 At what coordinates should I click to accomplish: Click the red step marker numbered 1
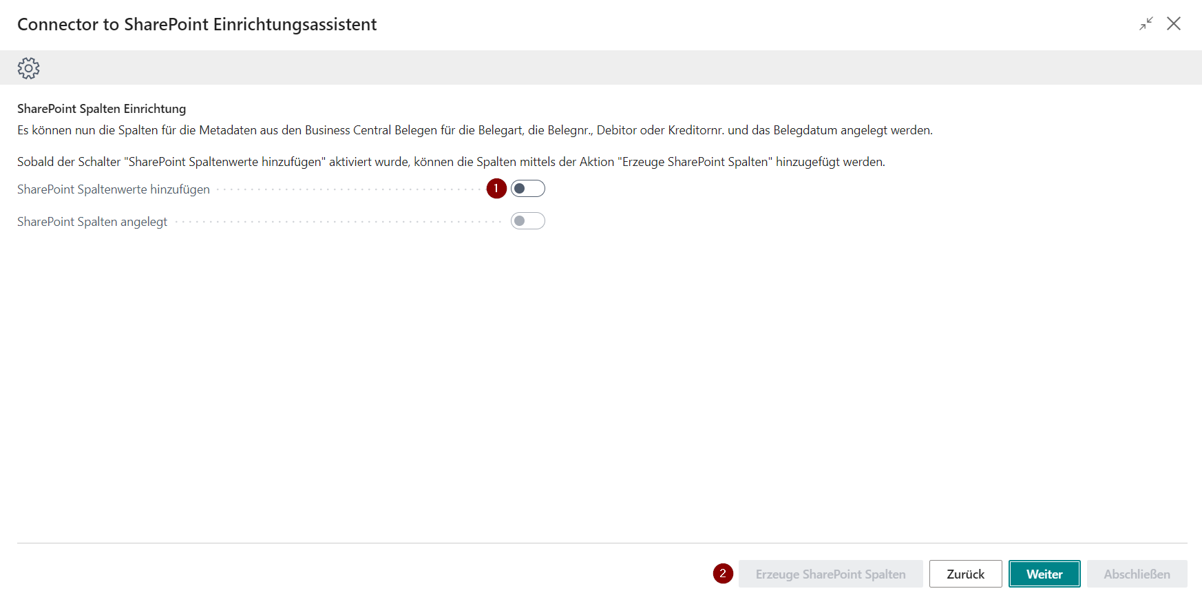[496, 189]
